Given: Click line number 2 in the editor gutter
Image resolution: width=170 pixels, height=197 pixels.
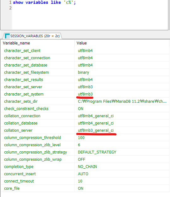Looking at the screenshot, I should pos(10,8).
